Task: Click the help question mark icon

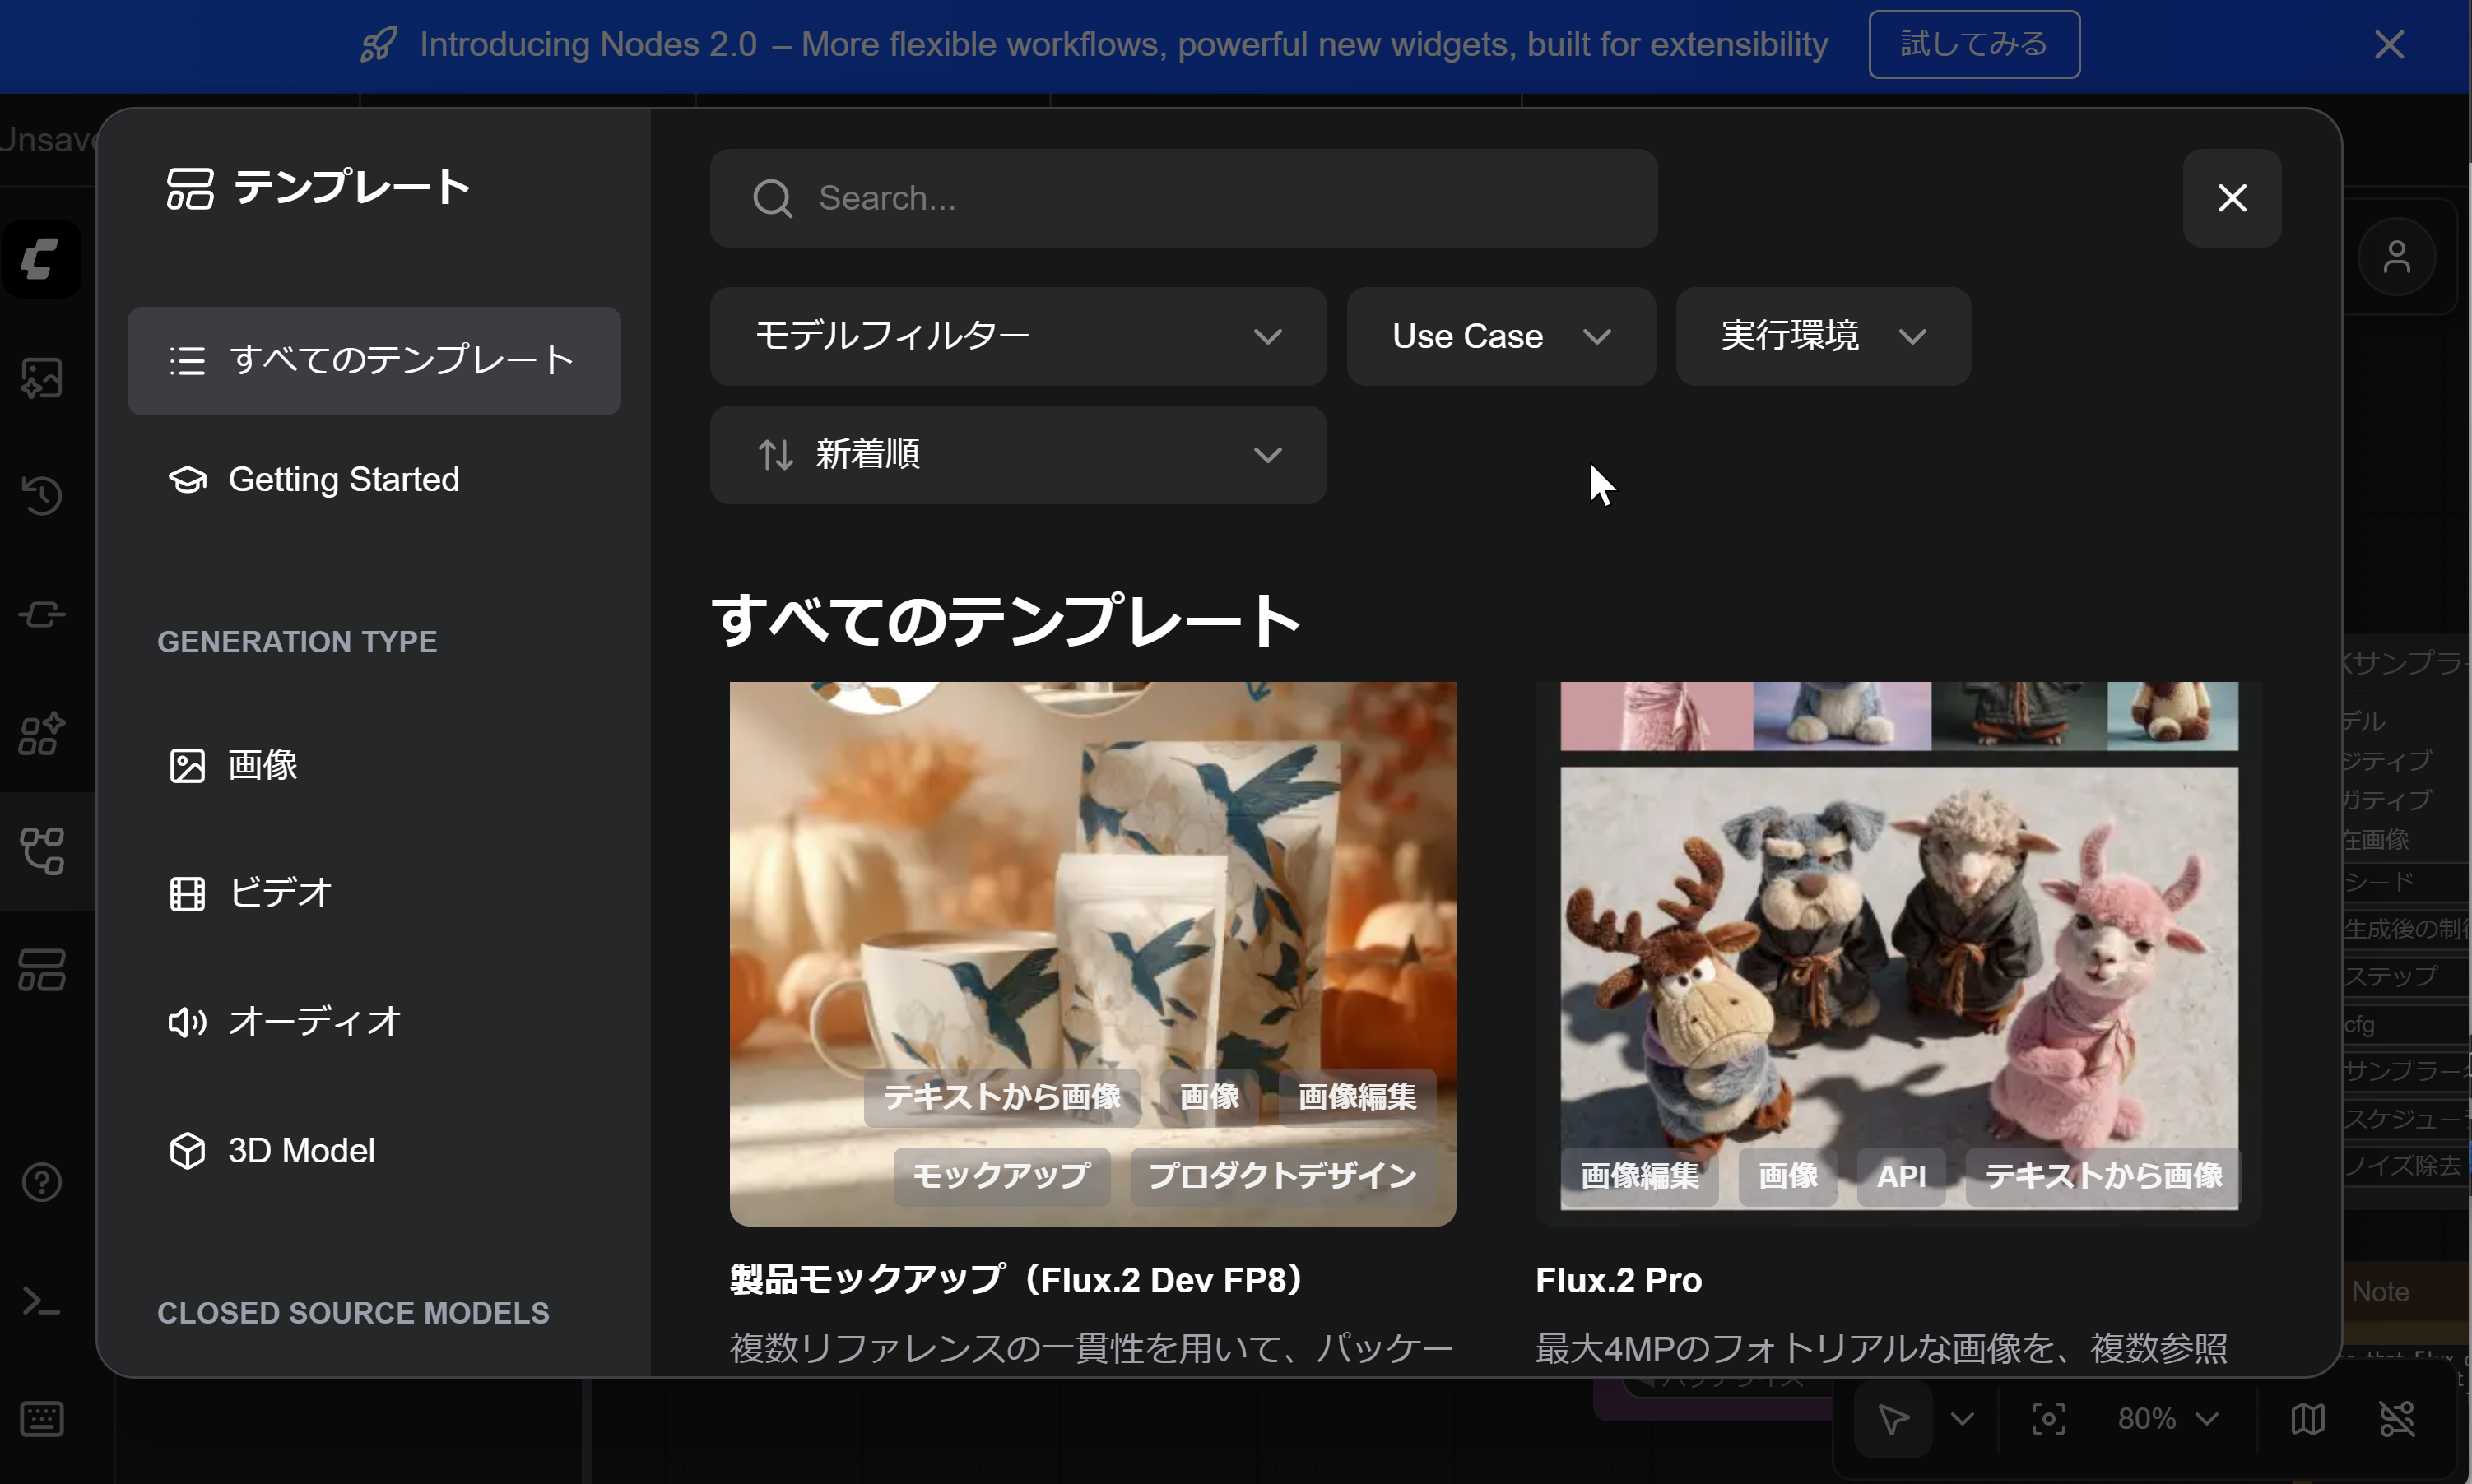Action: pos(41,1182)
